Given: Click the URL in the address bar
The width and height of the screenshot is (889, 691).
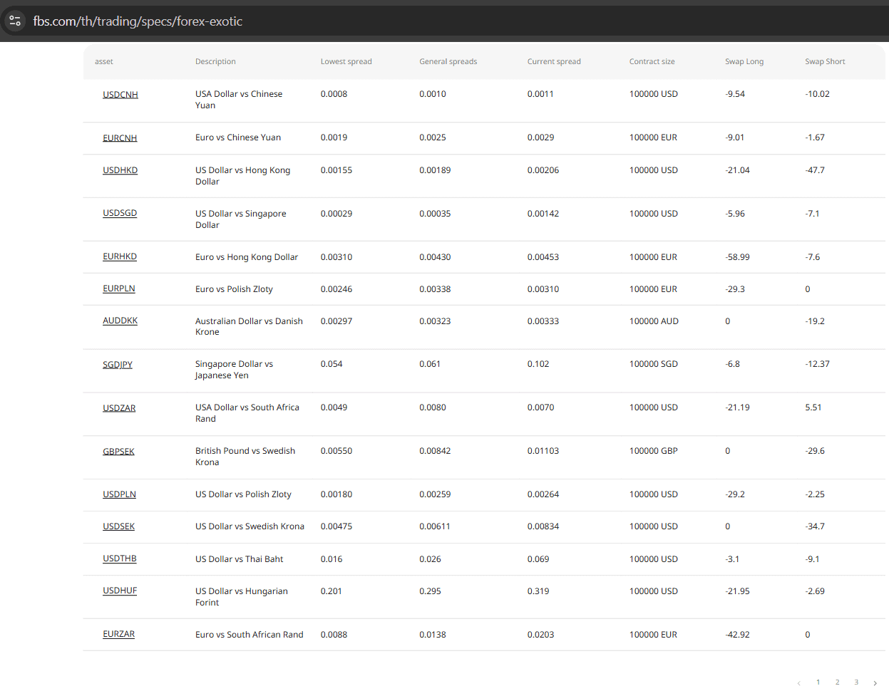Looking at the screenshot, I should click(x=138, y=21).
